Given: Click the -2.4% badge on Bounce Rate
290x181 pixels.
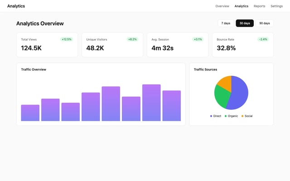Looking at the screenshot, I should pos(263,39).
